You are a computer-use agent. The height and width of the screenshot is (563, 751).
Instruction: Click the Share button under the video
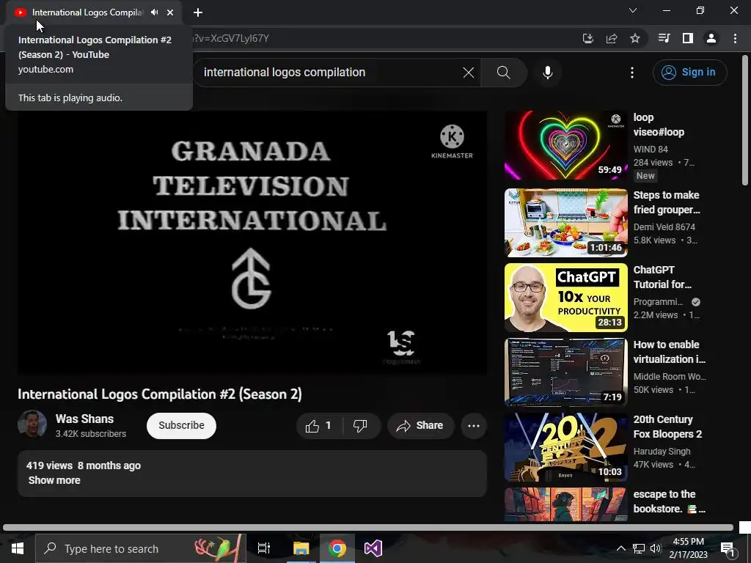[x=420, y=426]
